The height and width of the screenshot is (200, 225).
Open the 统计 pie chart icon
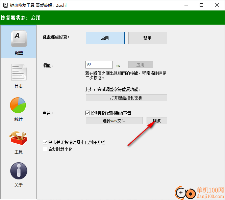[x=18, y=105]
